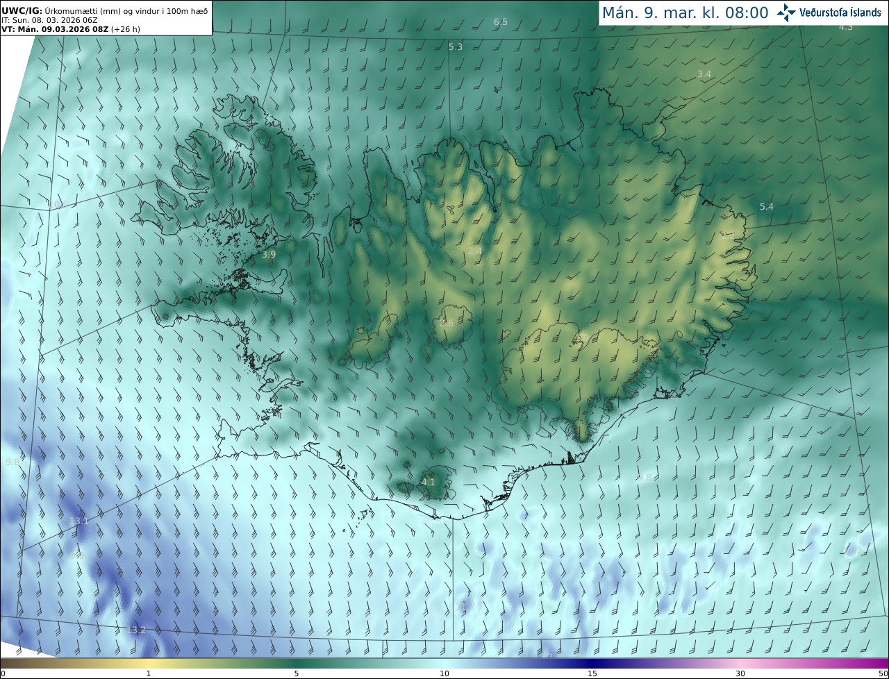
Task: Click the colorbar tick label 15
Action: [x=592, y=673]
